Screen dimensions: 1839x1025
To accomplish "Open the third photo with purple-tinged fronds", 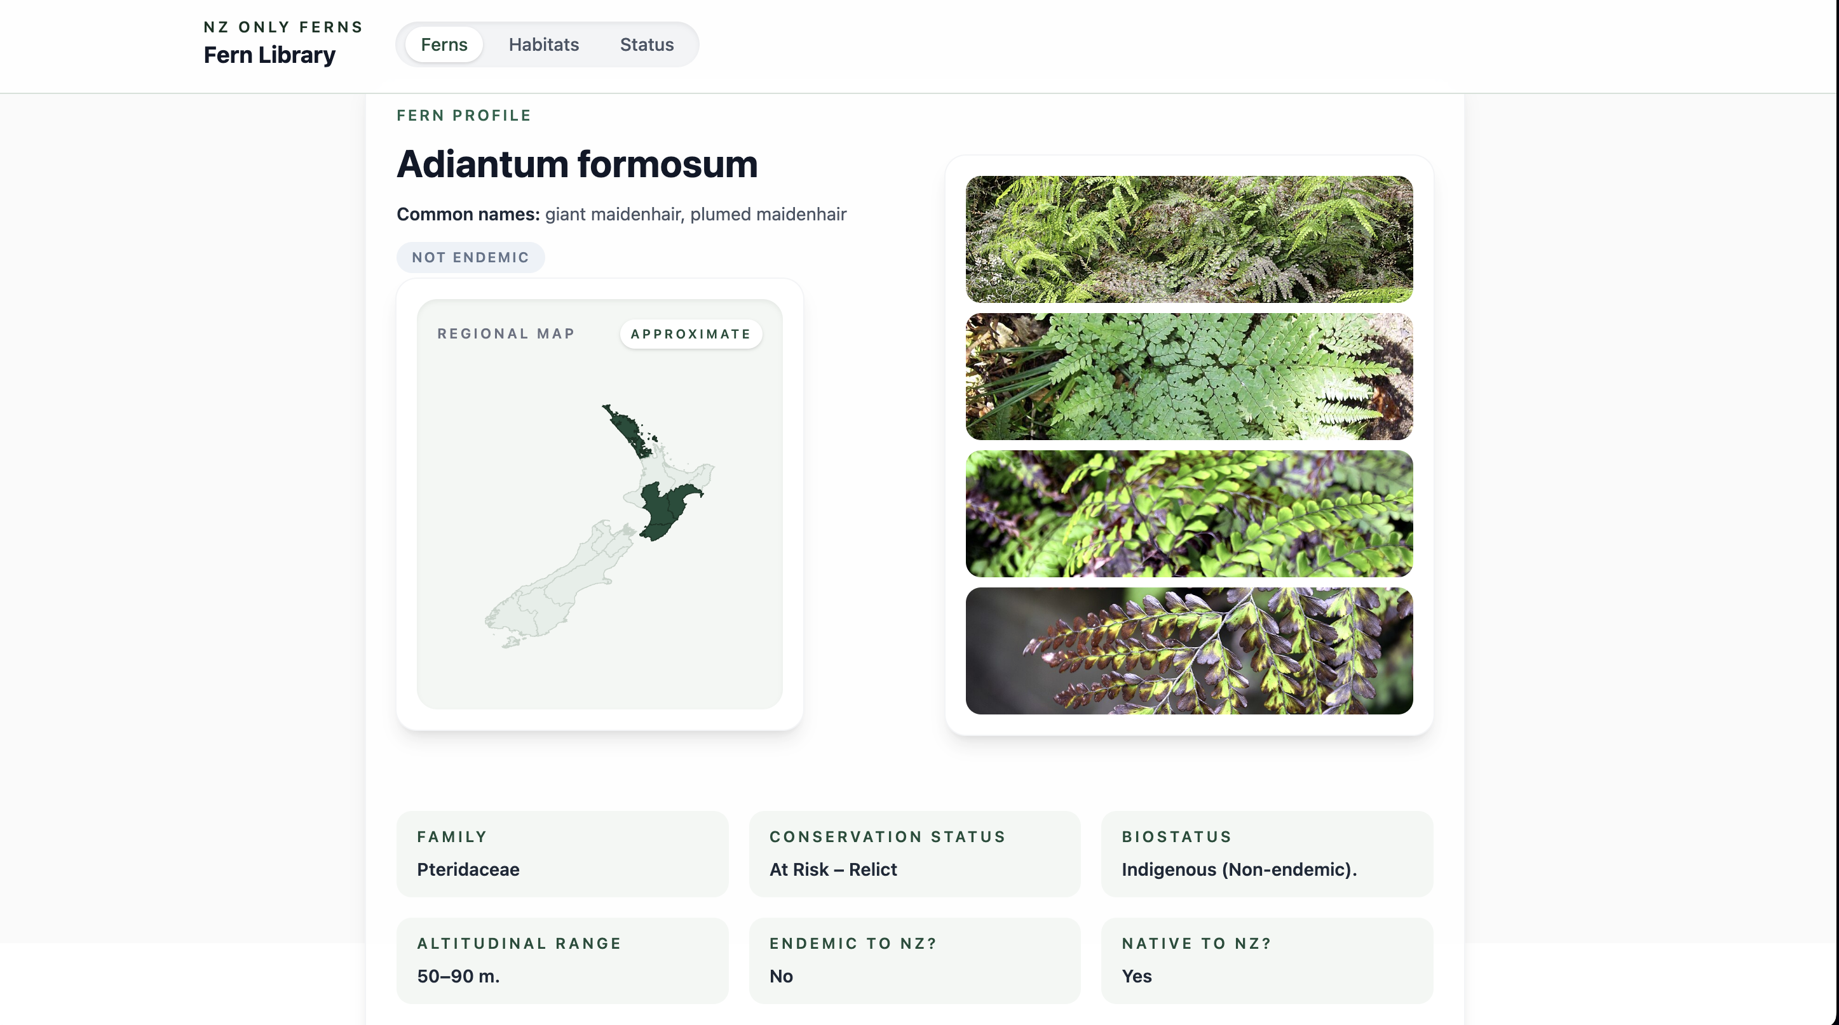I will [x=1188, y=514].
